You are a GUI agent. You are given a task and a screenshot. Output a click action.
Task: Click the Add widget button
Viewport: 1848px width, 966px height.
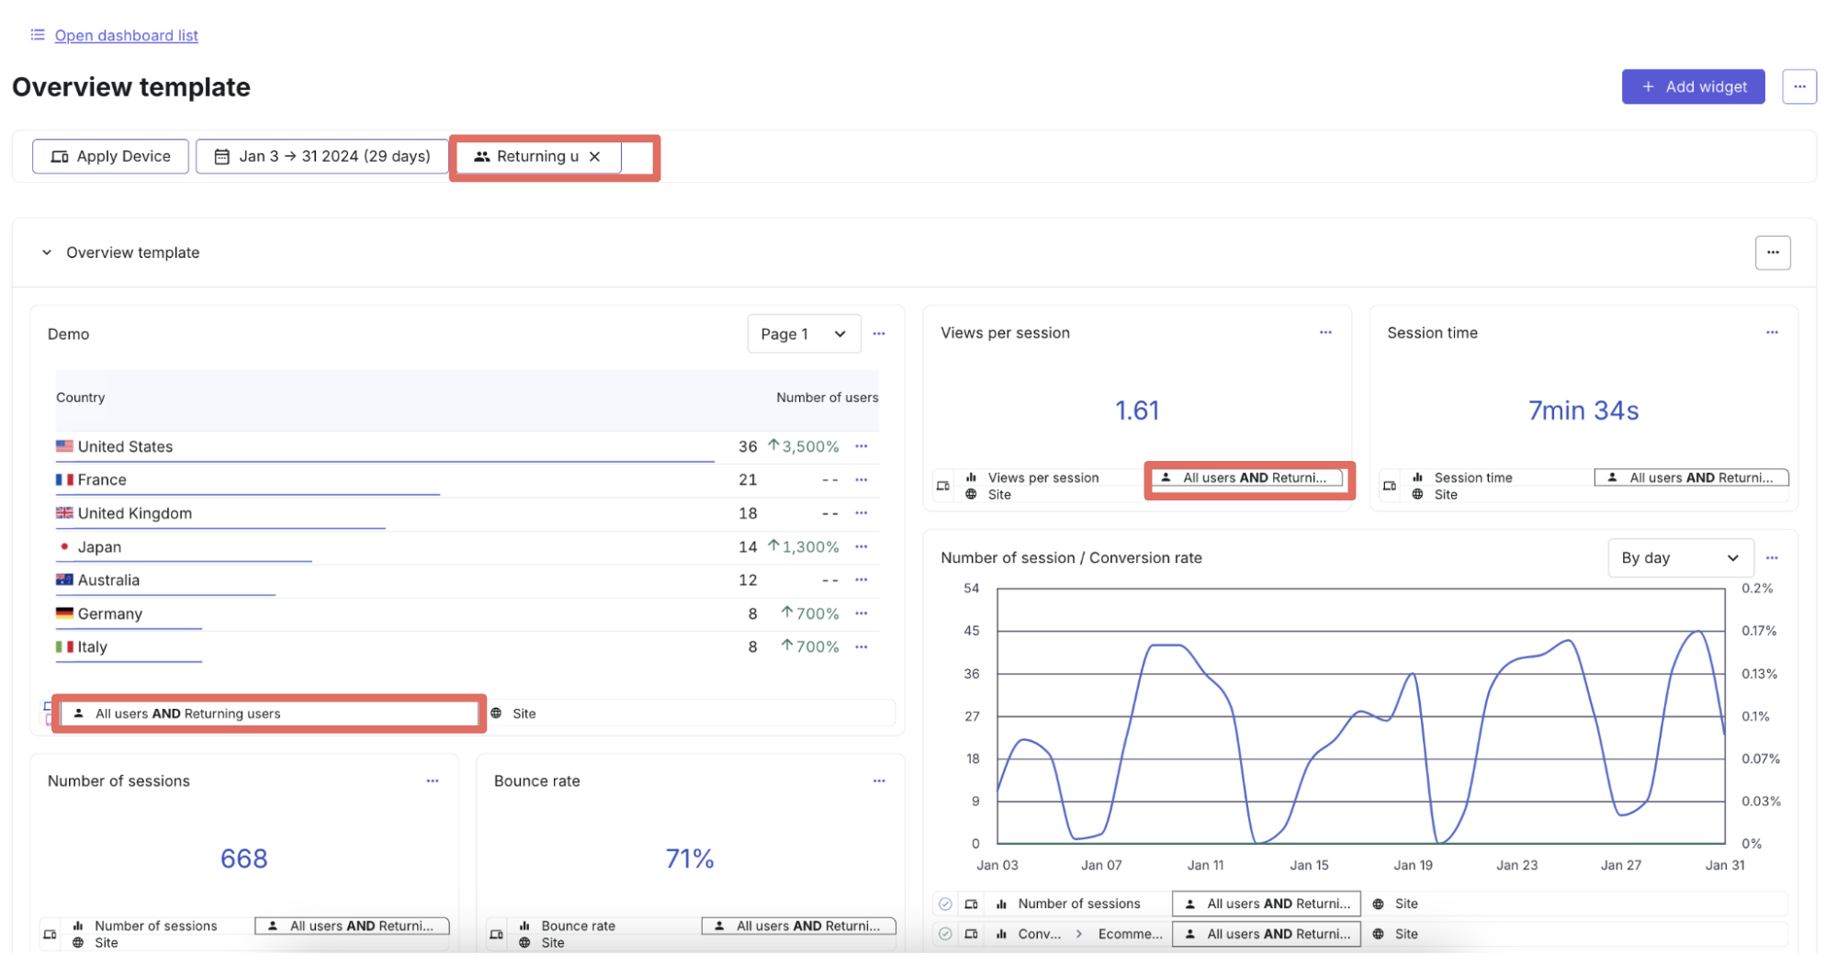[x=1693, y=86]
